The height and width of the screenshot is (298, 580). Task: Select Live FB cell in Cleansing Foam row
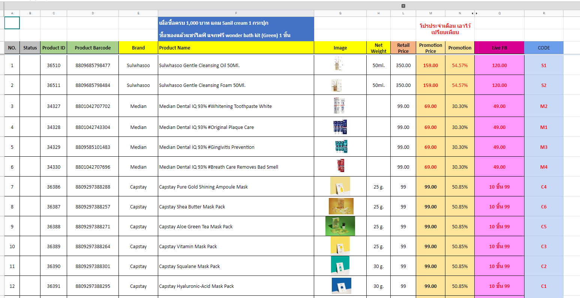(499, 85)
